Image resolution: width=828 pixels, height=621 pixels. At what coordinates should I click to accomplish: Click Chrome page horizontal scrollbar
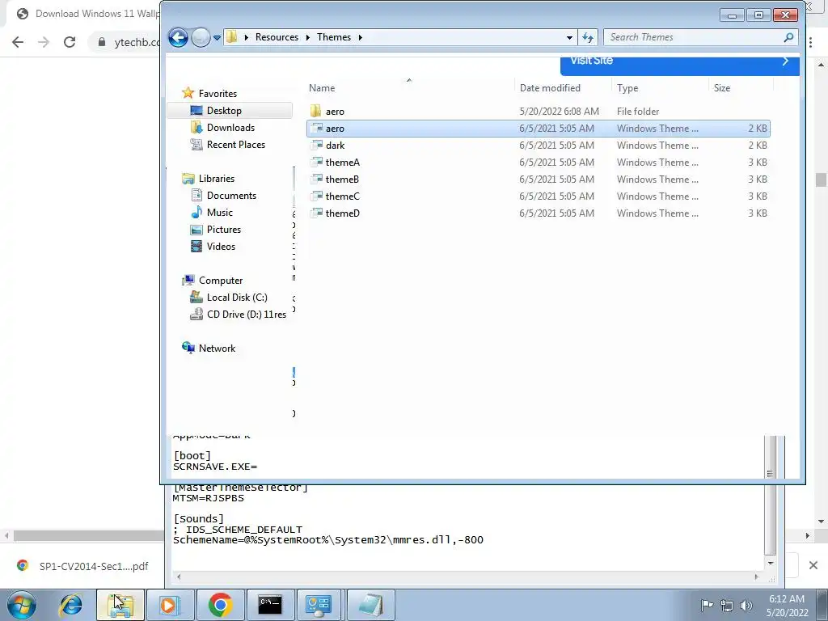tap(87, 535)
